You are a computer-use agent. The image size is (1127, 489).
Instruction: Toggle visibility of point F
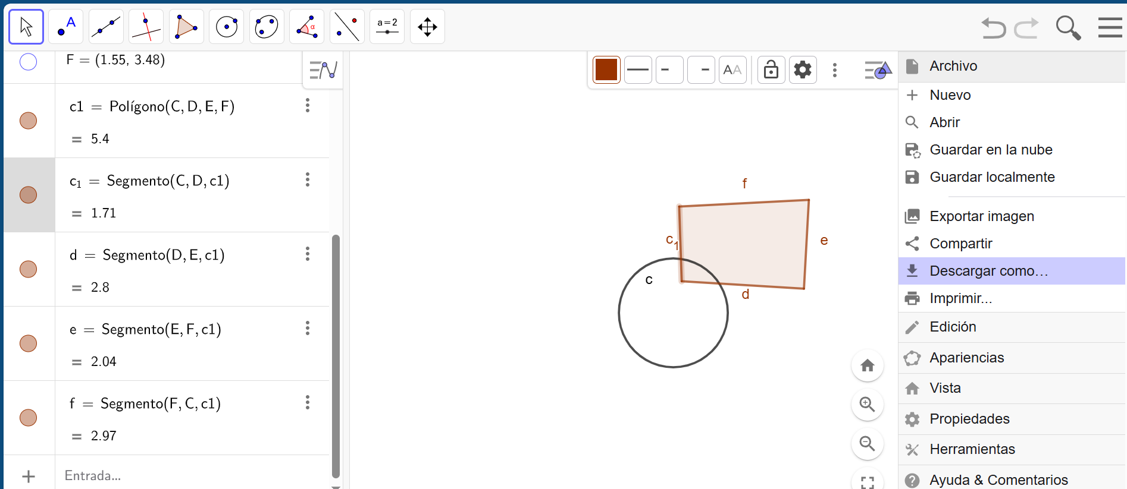click(28, 62)
